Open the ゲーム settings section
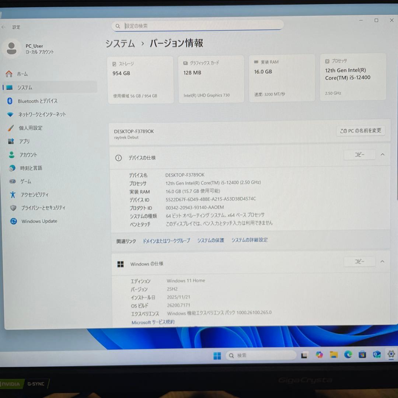Screen dimensions: 398x398 coord(28,181)
